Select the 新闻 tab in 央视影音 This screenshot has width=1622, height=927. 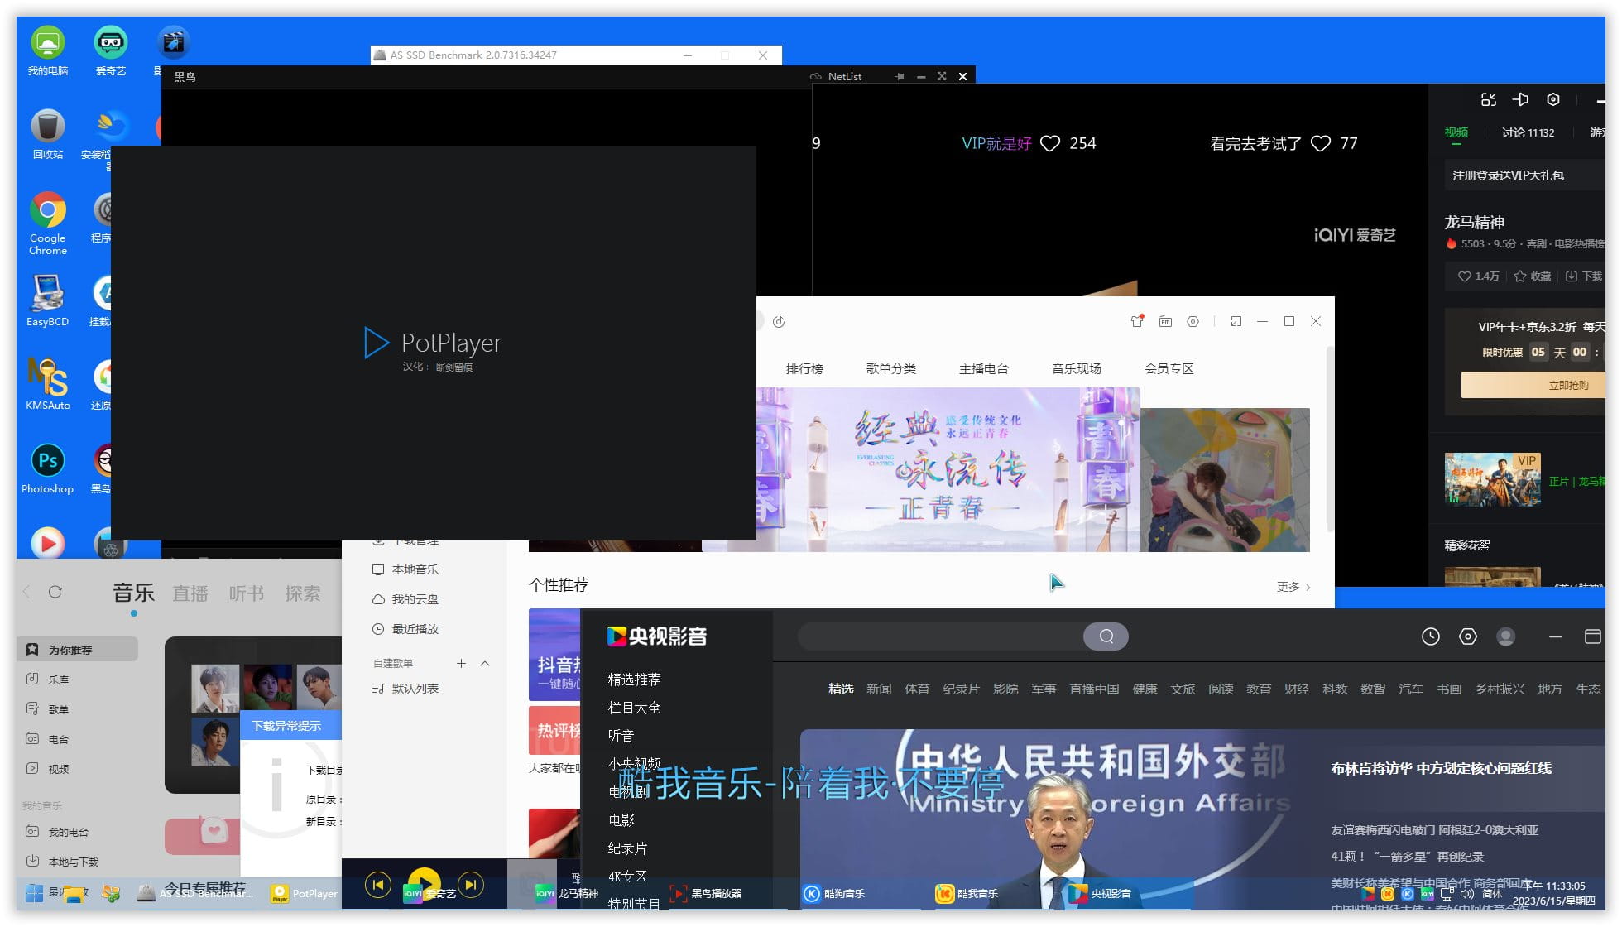(x=879, y=689)
